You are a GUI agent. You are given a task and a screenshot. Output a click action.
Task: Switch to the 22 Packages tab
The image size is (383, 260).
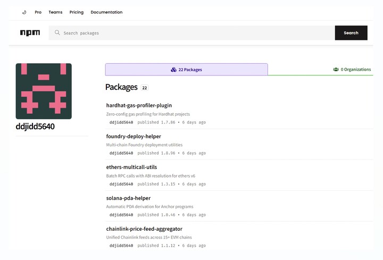click(186, 70)
